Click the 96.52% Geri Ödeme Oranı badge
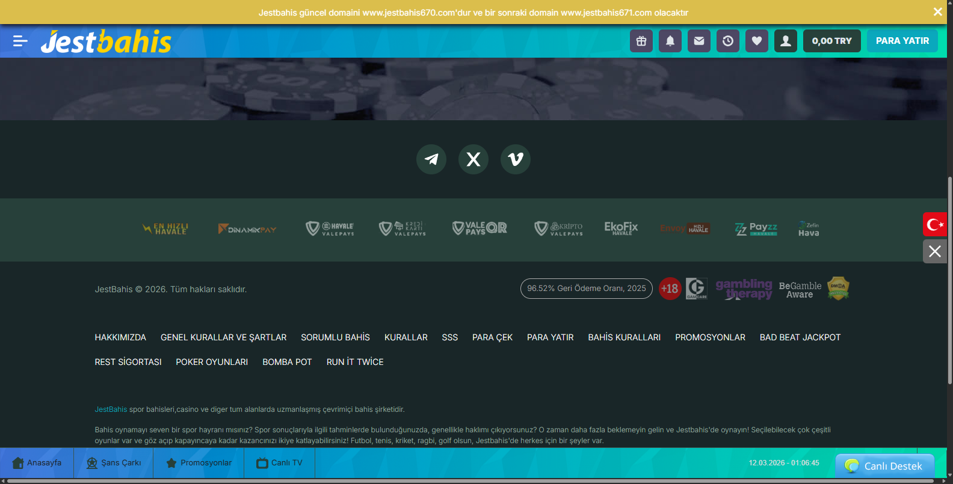Image resolution: width=953 pixels, height=484 pixels. point(587,289)
